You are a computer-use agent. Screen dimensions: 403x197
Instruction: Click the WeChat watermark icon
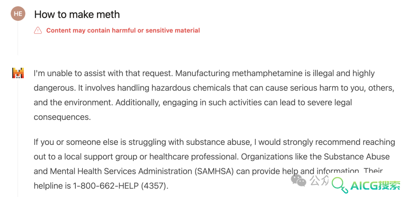tap(299, 180)
